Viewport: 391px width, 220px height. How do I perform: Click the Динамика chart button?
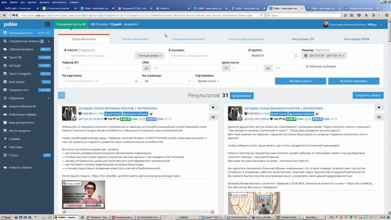[x=242, y=96]
